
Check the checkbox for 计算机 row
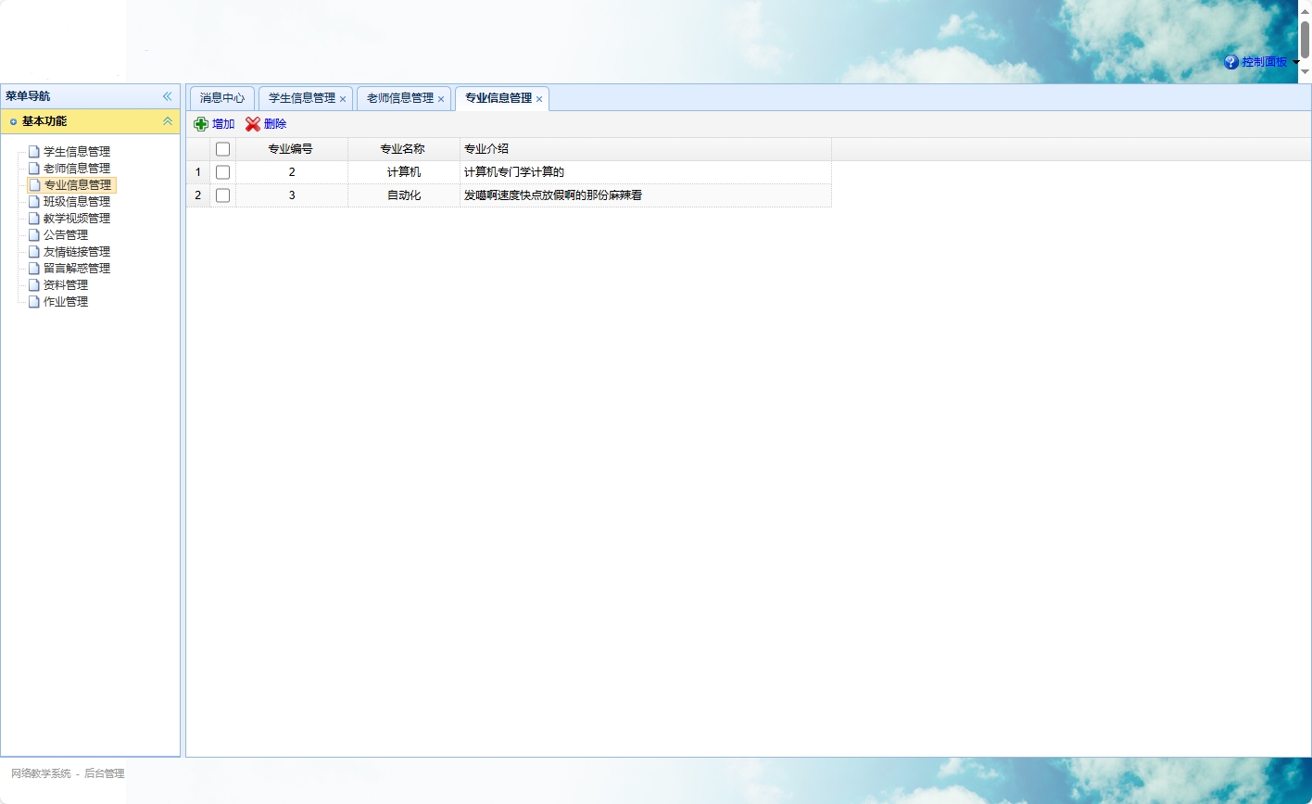222,172
